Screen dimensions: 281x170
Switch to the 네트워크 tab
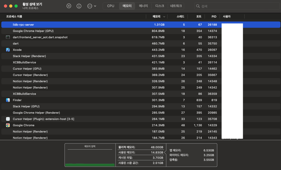click(176, 6)
